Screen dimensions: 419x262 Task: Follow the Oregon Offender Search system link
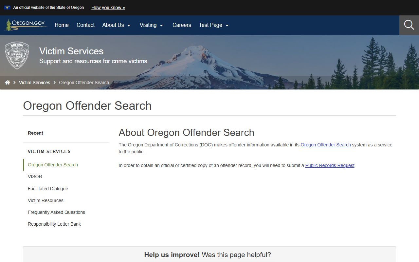(x=326, y=145)
